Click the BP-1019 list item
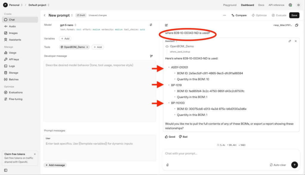 (176, 85)
